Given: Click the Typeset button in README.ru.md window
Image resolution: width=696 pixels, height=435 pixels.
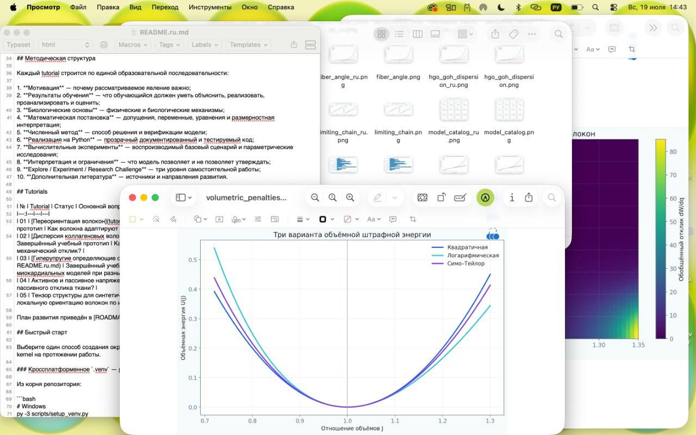Looking at the screenshot, I should [18, 45].
